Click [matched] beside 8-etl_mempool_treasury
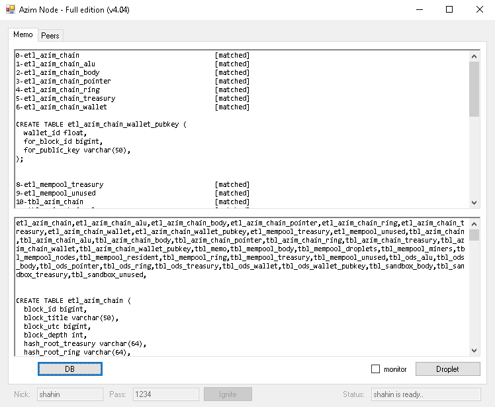 pyautogui.click(x=232, y=184)
